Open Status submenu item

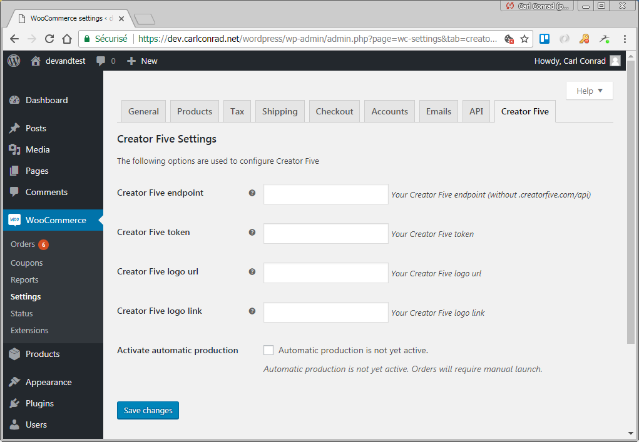tap(22, 314)
